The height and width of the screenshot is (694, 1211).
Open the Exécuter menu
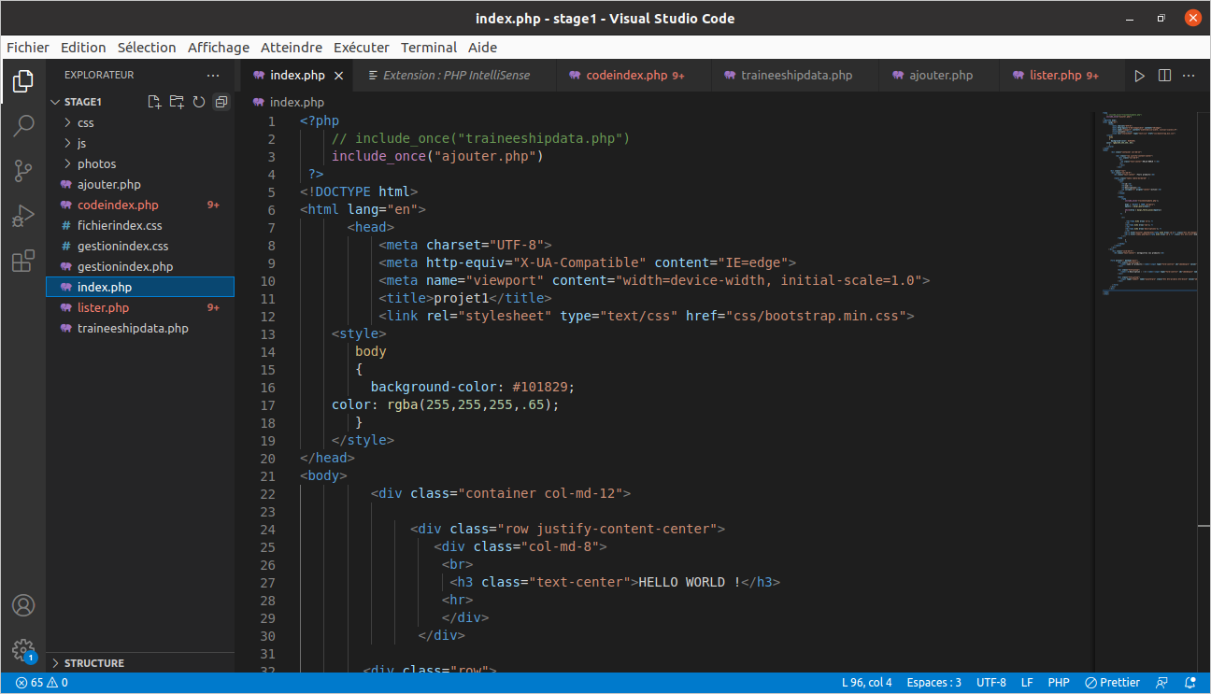362,48
